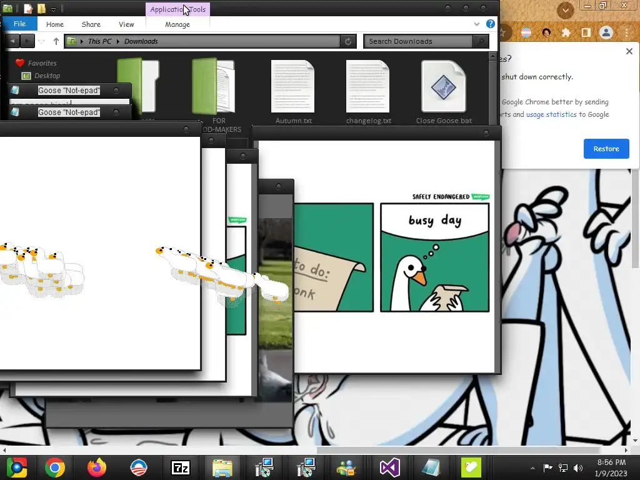640x480 pixels.
Task: Click Downloads in the address breadcrumb
Action: coord(141,41)
